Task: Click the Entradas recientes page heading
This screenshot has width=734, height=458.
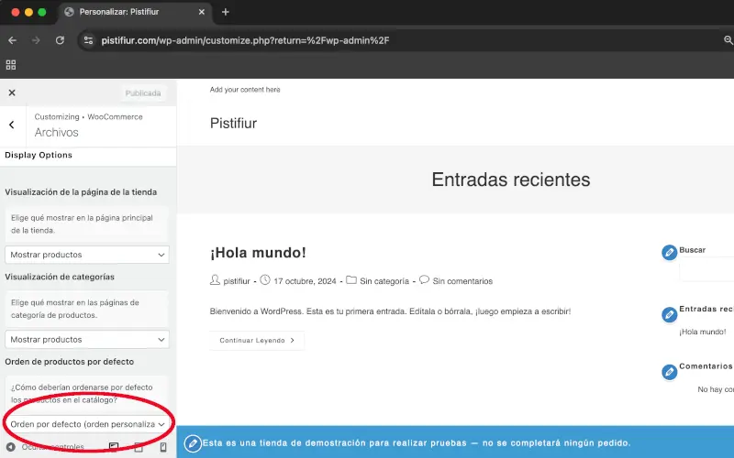Action: [511, 180]
